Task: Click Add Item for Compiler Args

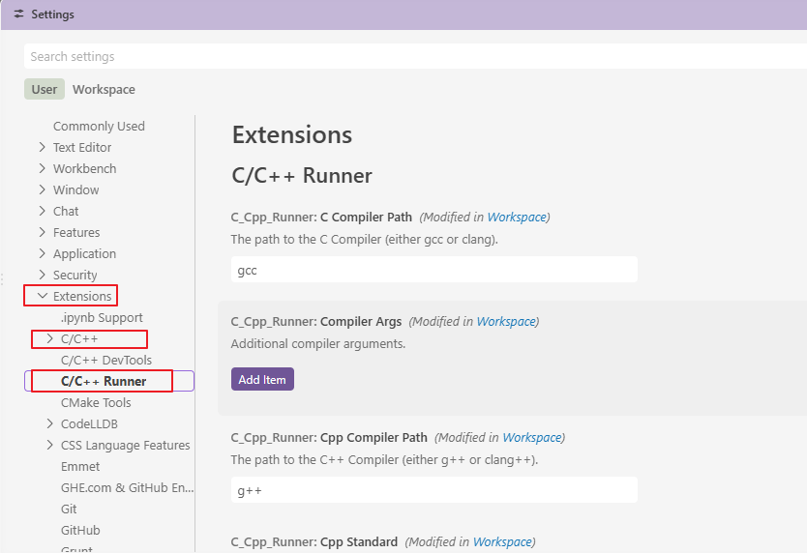Action: click(x=262, y=379)
